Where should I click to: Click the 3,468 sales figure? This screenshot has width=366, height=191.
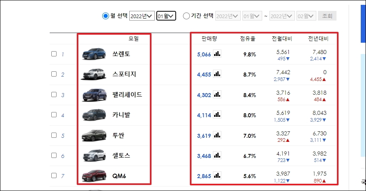[x=204, y=156]
